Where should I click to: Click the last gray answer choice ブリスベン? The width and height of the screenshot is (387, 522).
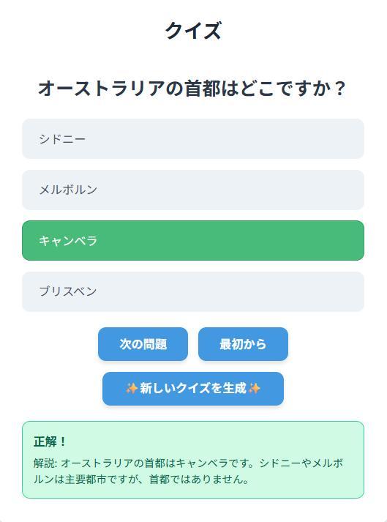coord(193,291)
